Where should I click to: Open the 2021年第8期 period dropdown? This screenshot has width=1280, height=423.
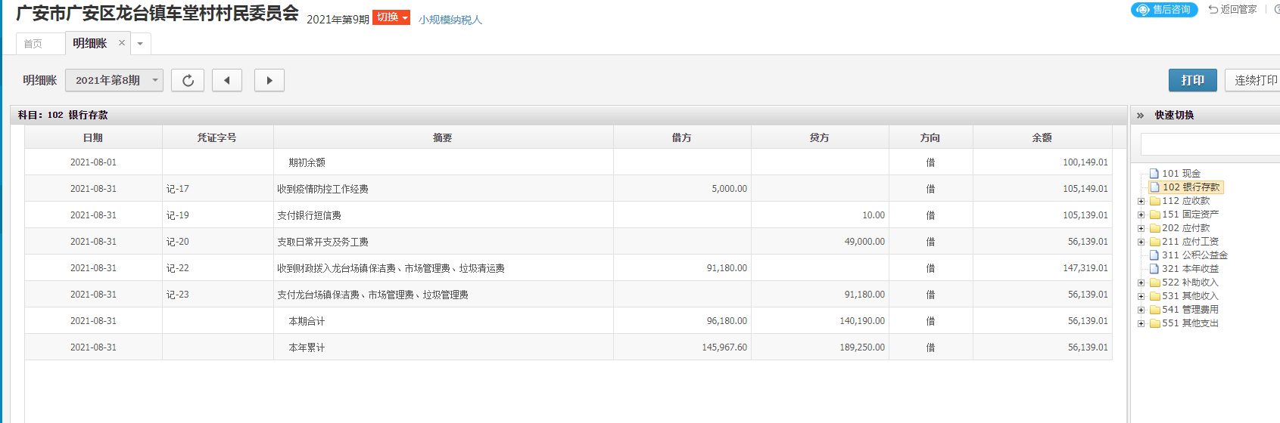click(x=114, y=80)
